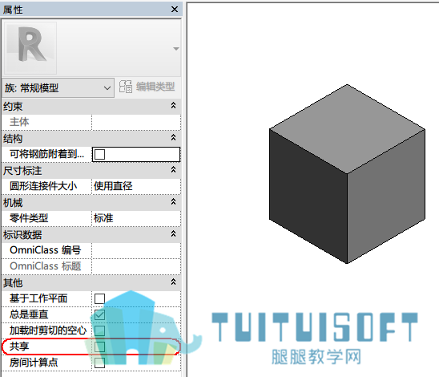Enable the 基于工作平面 checkbox
Viewport: 439px width, 377px height.
(99, 298)
